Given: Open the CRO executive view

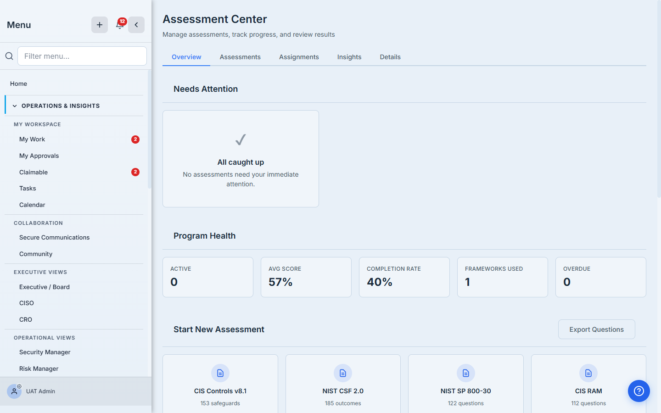Looking at the screenshot, I should [74, 320].
